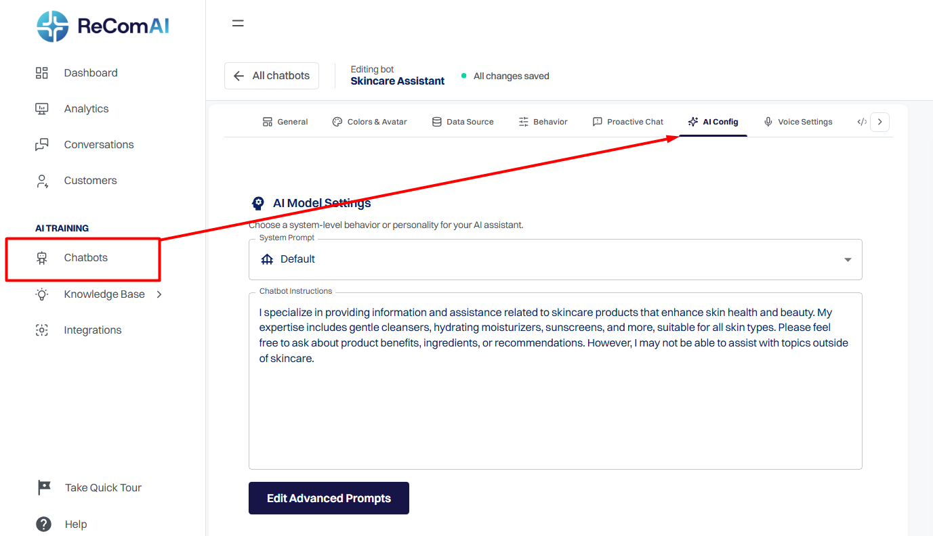Screen dimensions: 933x536
Task: Click the Take Quick Tour flag icon
Action: coord(44,488)
